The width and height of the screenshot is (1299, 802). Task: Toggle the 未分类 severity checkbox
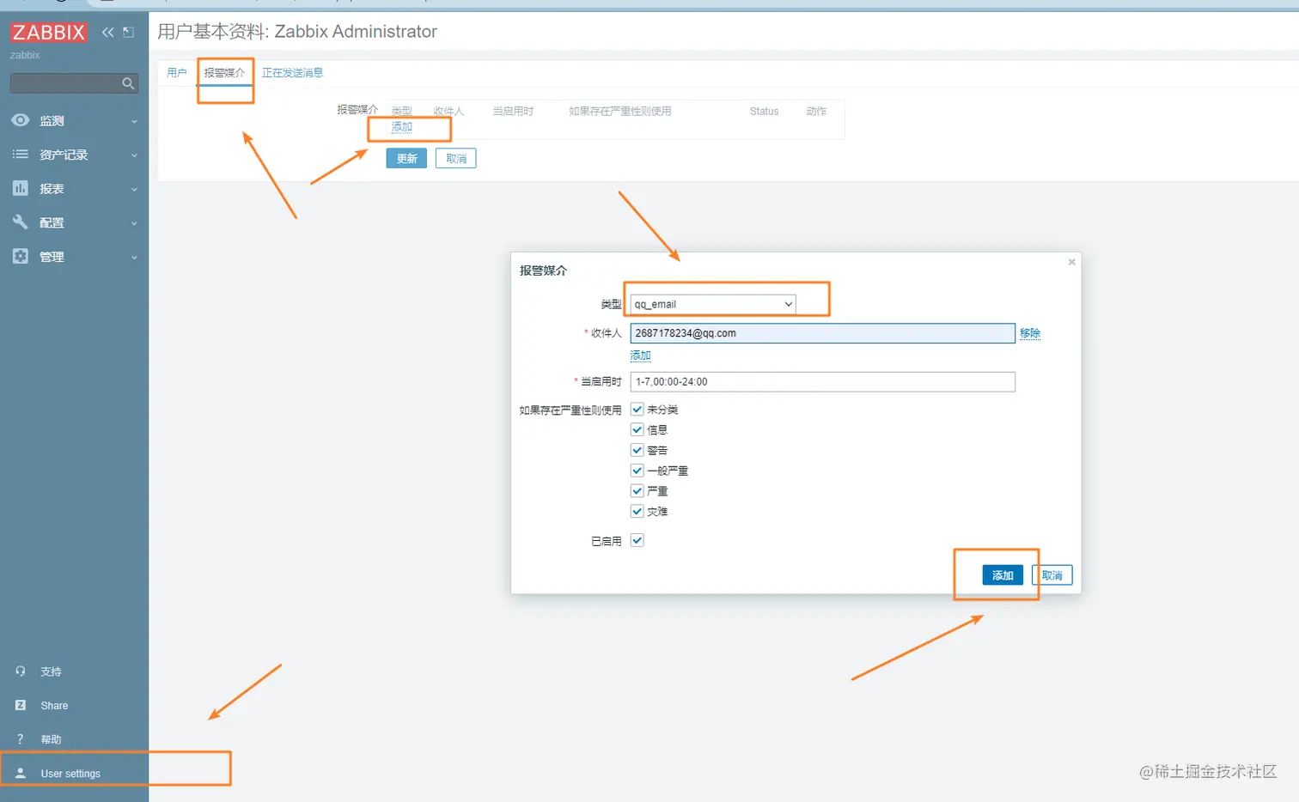pos(637,410)
